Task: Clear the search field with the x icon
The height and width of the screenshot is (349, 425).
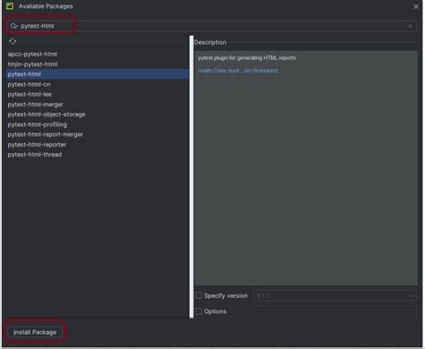Action: 410,26
